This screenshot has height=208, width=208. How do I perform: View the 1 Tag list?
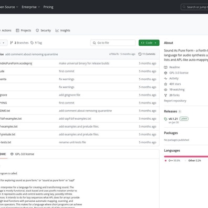coord(36,43)
